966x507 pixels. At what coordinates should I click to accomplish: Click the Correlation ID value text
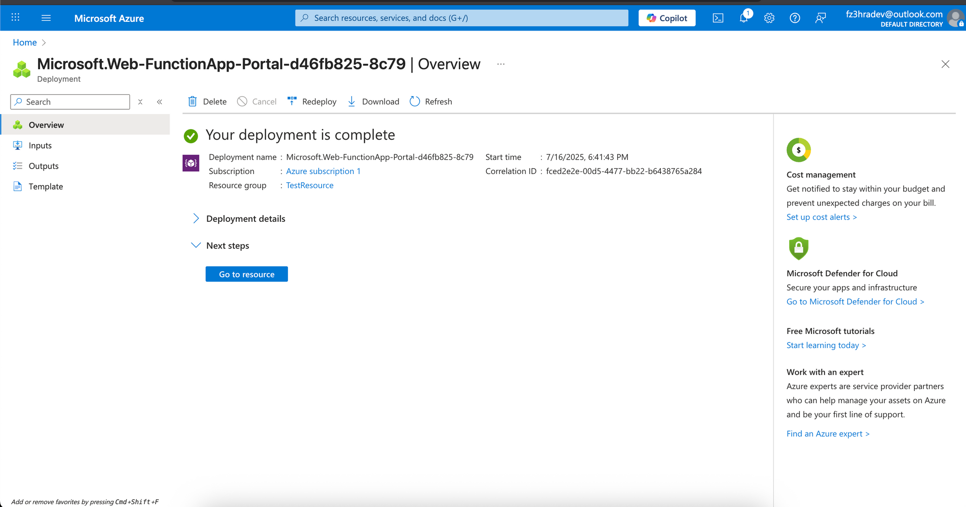[x=624, y=171]
